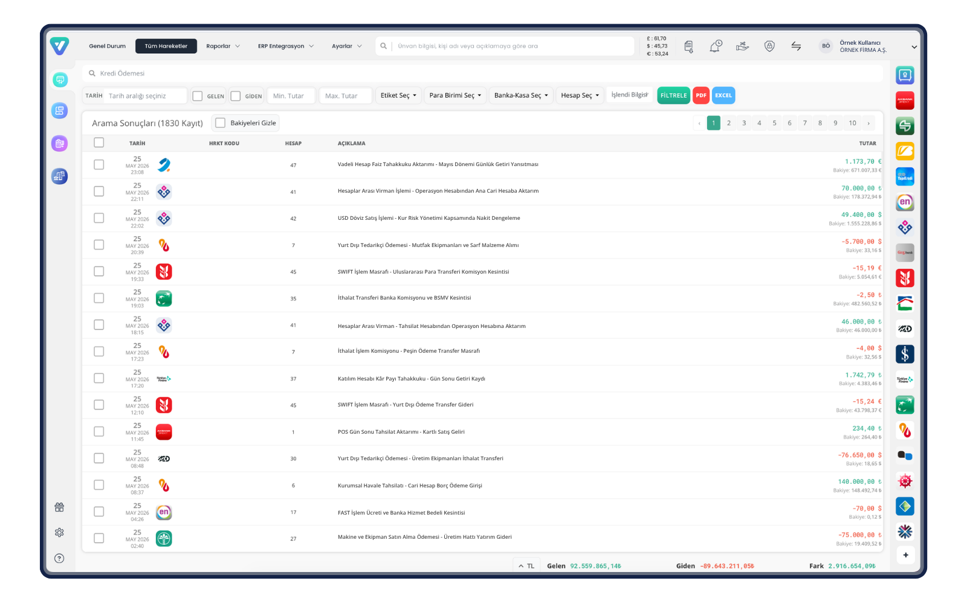Open the invoice document icon in header
This screenshot has width=967, height=604.
click(688, 47)
